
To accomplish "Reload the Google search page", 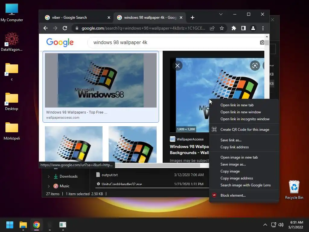I will click(65, 28).
